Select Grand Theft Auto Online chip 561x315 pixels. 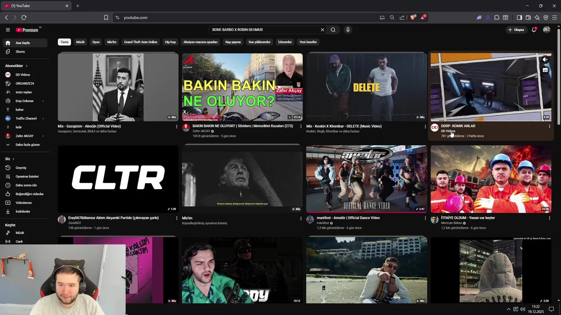[141, 42]
